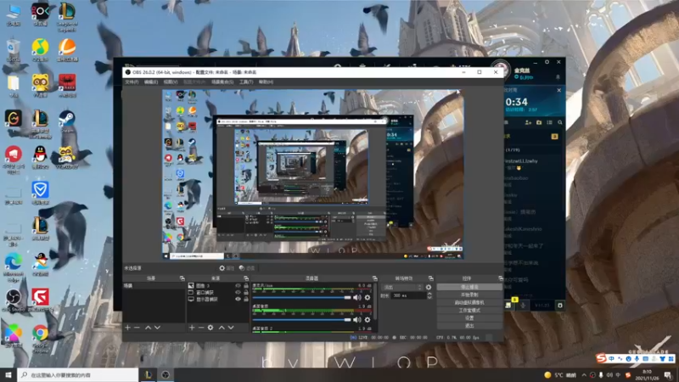Click 退出 exit button in Controls

pyautogui.click(x=469, y=326)
